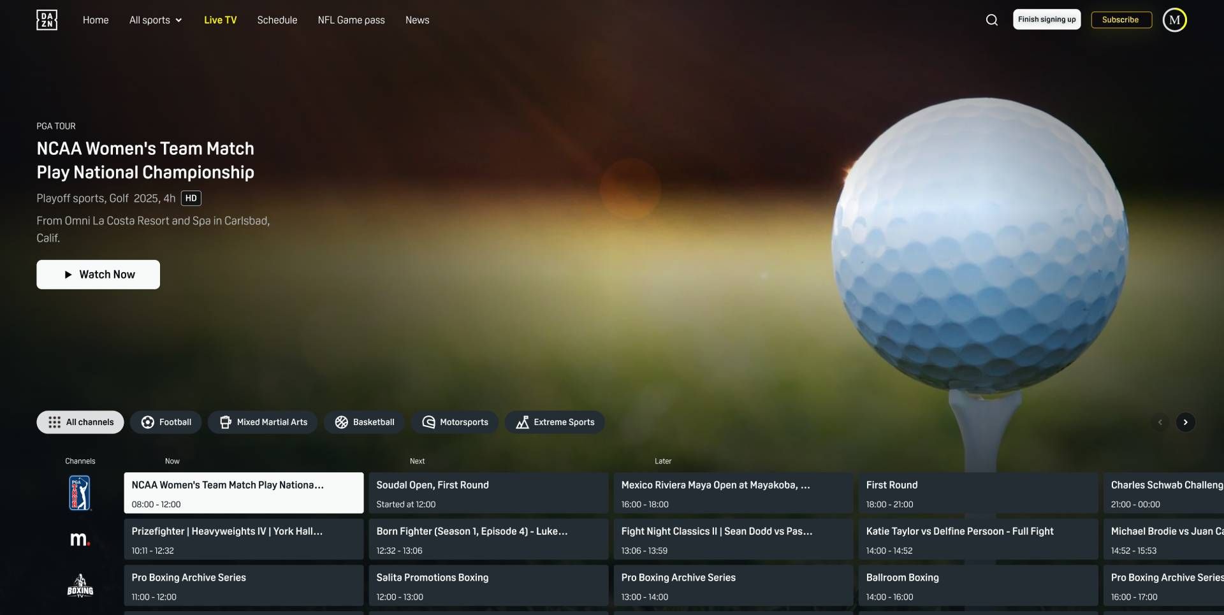
Task: Open the M profile avatar
Action: tap(1175, 20)
